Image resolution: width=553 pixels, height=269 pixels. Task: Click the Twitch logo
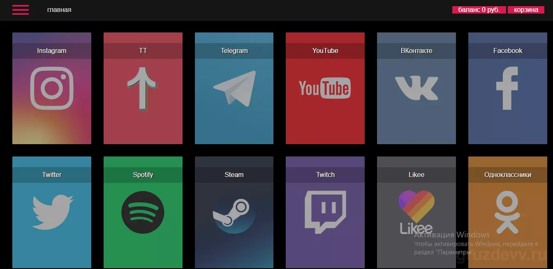tap(325, 212)
